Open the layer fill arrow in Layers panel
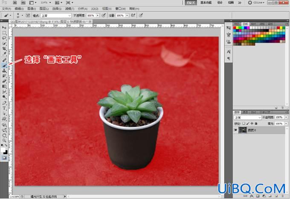The height and width of the screenshot is (199, 290). [x=286, y=124]
